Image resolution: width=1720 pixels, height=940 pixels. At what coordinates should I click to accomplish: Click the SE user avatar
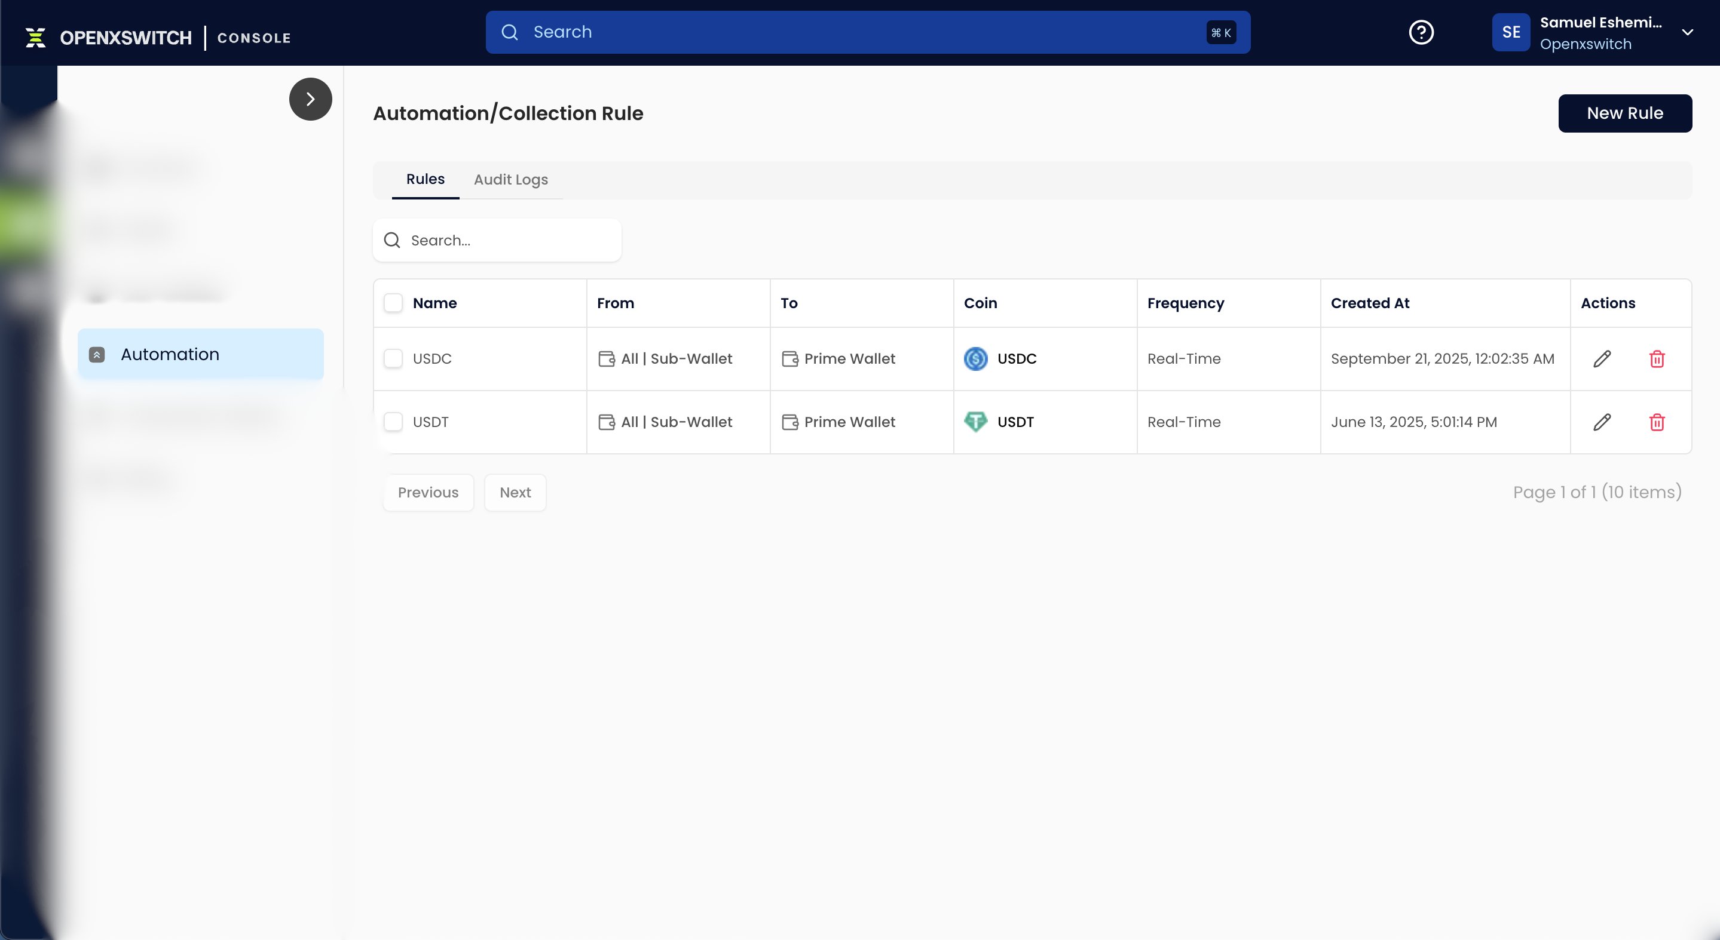click(1511, 32)
